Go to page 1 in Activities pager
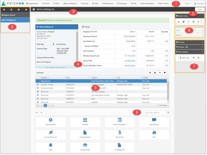The image size is (207, 155). 45,106
